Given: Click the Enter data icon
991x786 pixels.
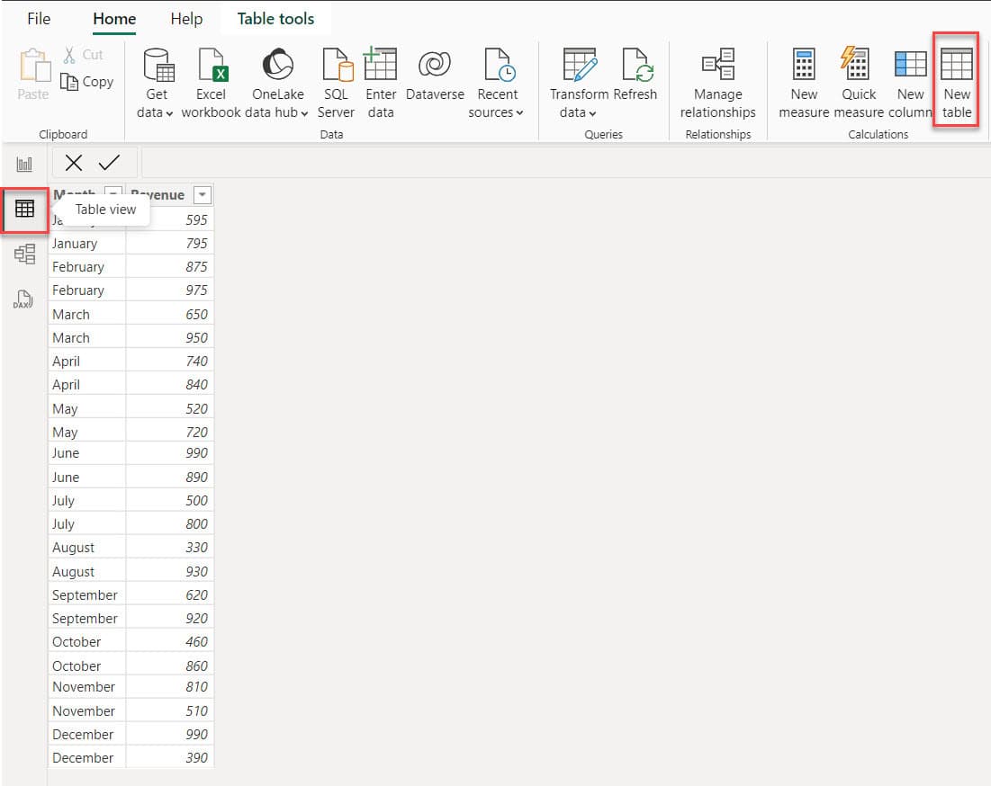Looking at the screenshot, I should 381,65.
